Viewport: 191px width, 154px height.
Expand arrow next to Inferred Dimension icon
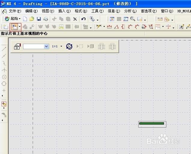(104, 26)
